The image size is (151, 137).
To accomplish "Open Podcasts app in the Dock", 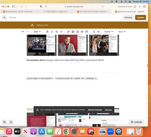I will [x=33, y=132].
